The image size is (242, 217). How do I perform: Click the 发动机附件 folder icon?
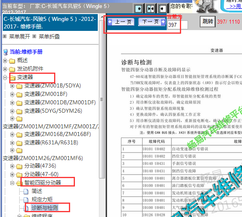click(x=12, y=69)
